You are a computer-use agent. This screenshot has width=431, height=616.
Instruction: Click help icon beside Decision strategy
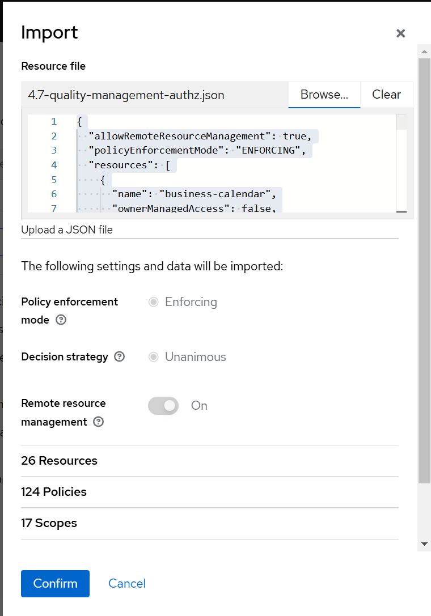[x=119, y=357]
